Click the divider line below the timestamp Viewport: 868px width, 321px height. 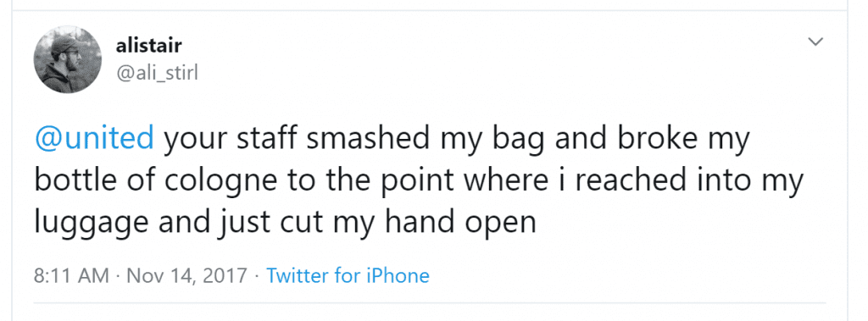pyautogui.click(x=430, y=303)
